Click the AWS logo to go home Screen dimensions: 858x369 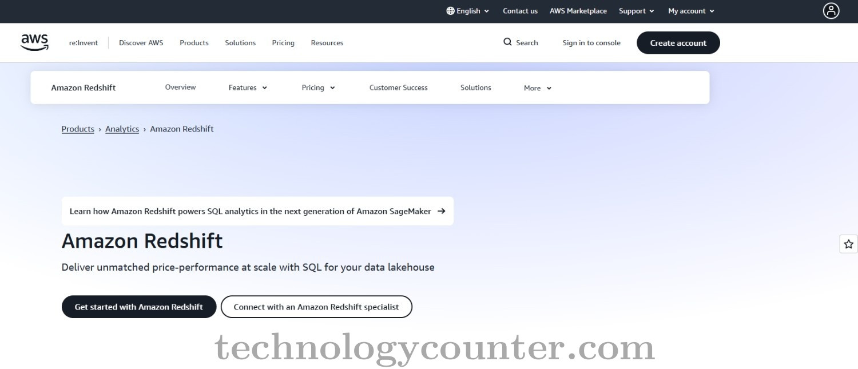(x=34, y=42)
